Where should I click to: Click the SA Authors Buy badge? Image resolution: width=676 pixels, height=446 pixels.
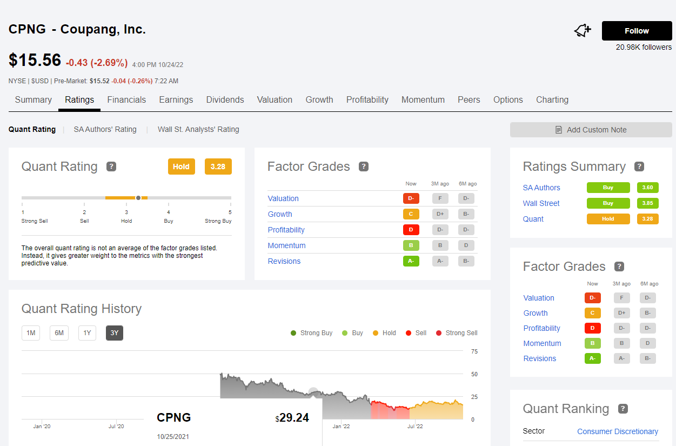[608, 188]
